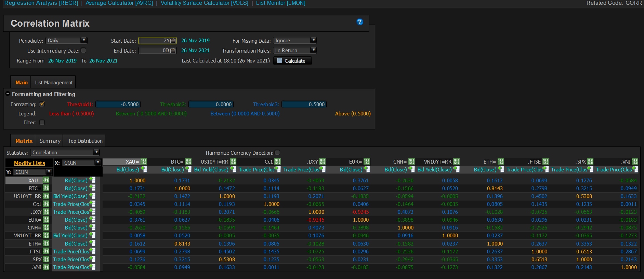Open the help question mark icon
Viewport: 644px width, 279px height.
[359, 22]
